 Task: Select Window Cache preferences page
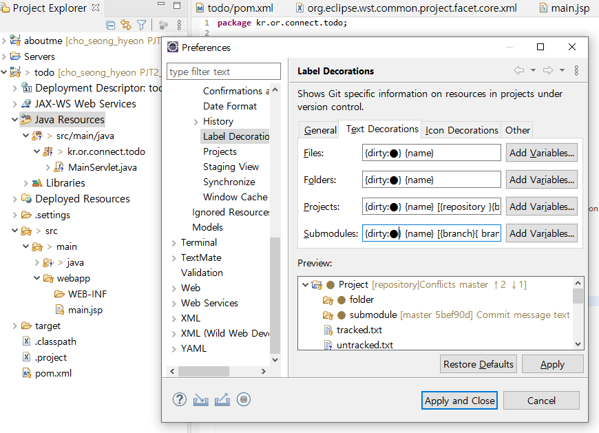pos(235,197)
